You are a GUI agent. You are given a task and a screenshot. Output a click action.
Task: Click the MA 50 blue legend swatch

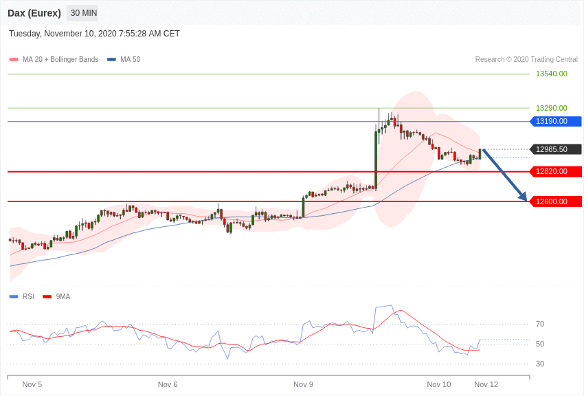coord(111,59)
